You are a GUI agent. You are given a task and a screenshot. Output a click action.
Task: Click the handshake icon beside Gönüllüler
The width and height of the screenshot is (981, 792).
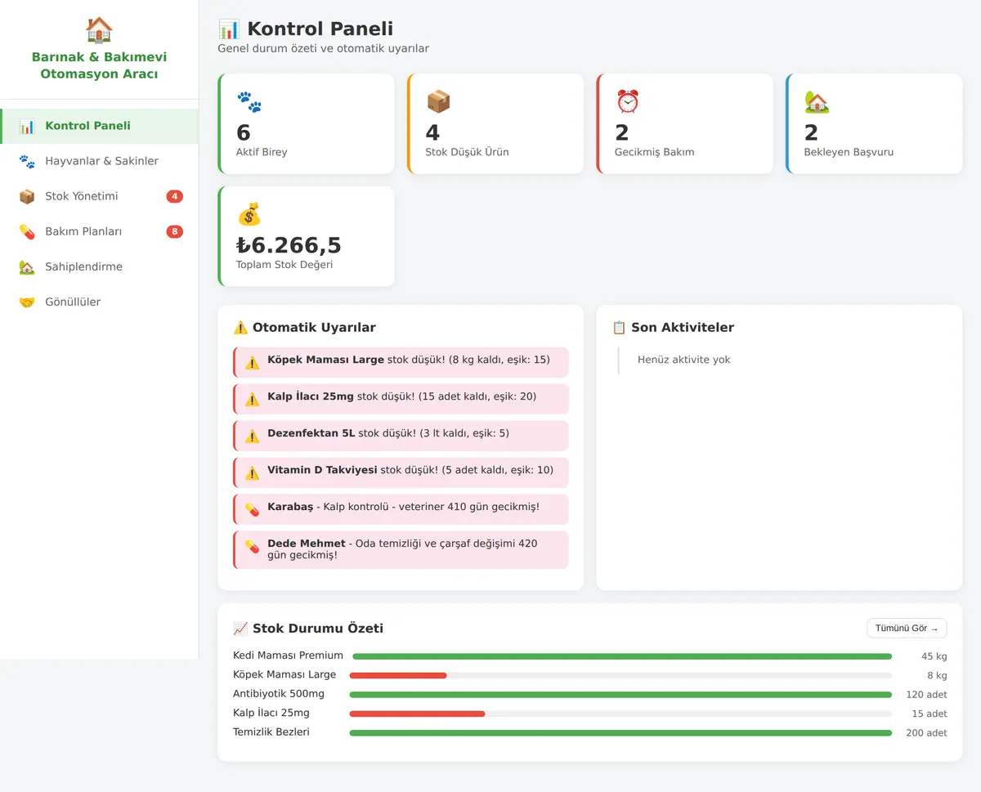point(27,302)
